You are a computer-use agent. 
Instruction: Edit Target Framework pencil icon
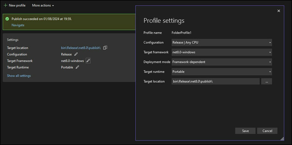(88, 61)
